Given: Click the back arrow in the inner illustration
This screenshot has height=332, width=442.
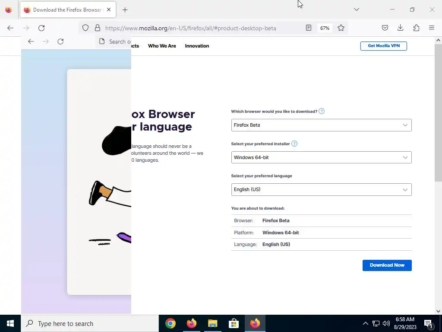Looking at the screenshot, I should click(x=31, y=41).
